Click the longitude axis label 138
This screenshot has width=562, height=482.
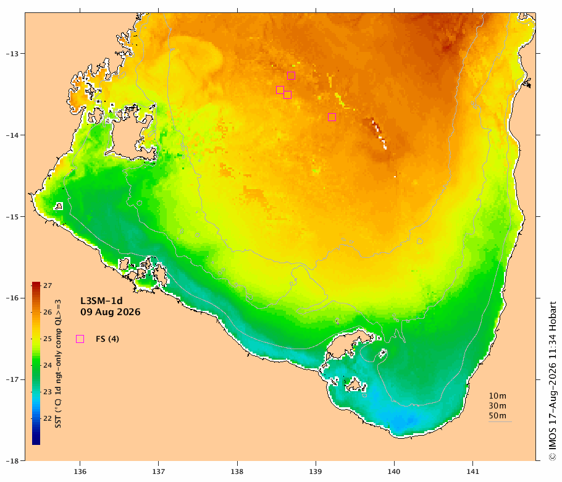click(x=237, y=471)
